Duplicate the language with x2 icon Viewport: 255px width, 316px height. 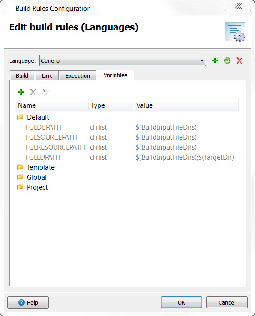[x=227, y=60]
